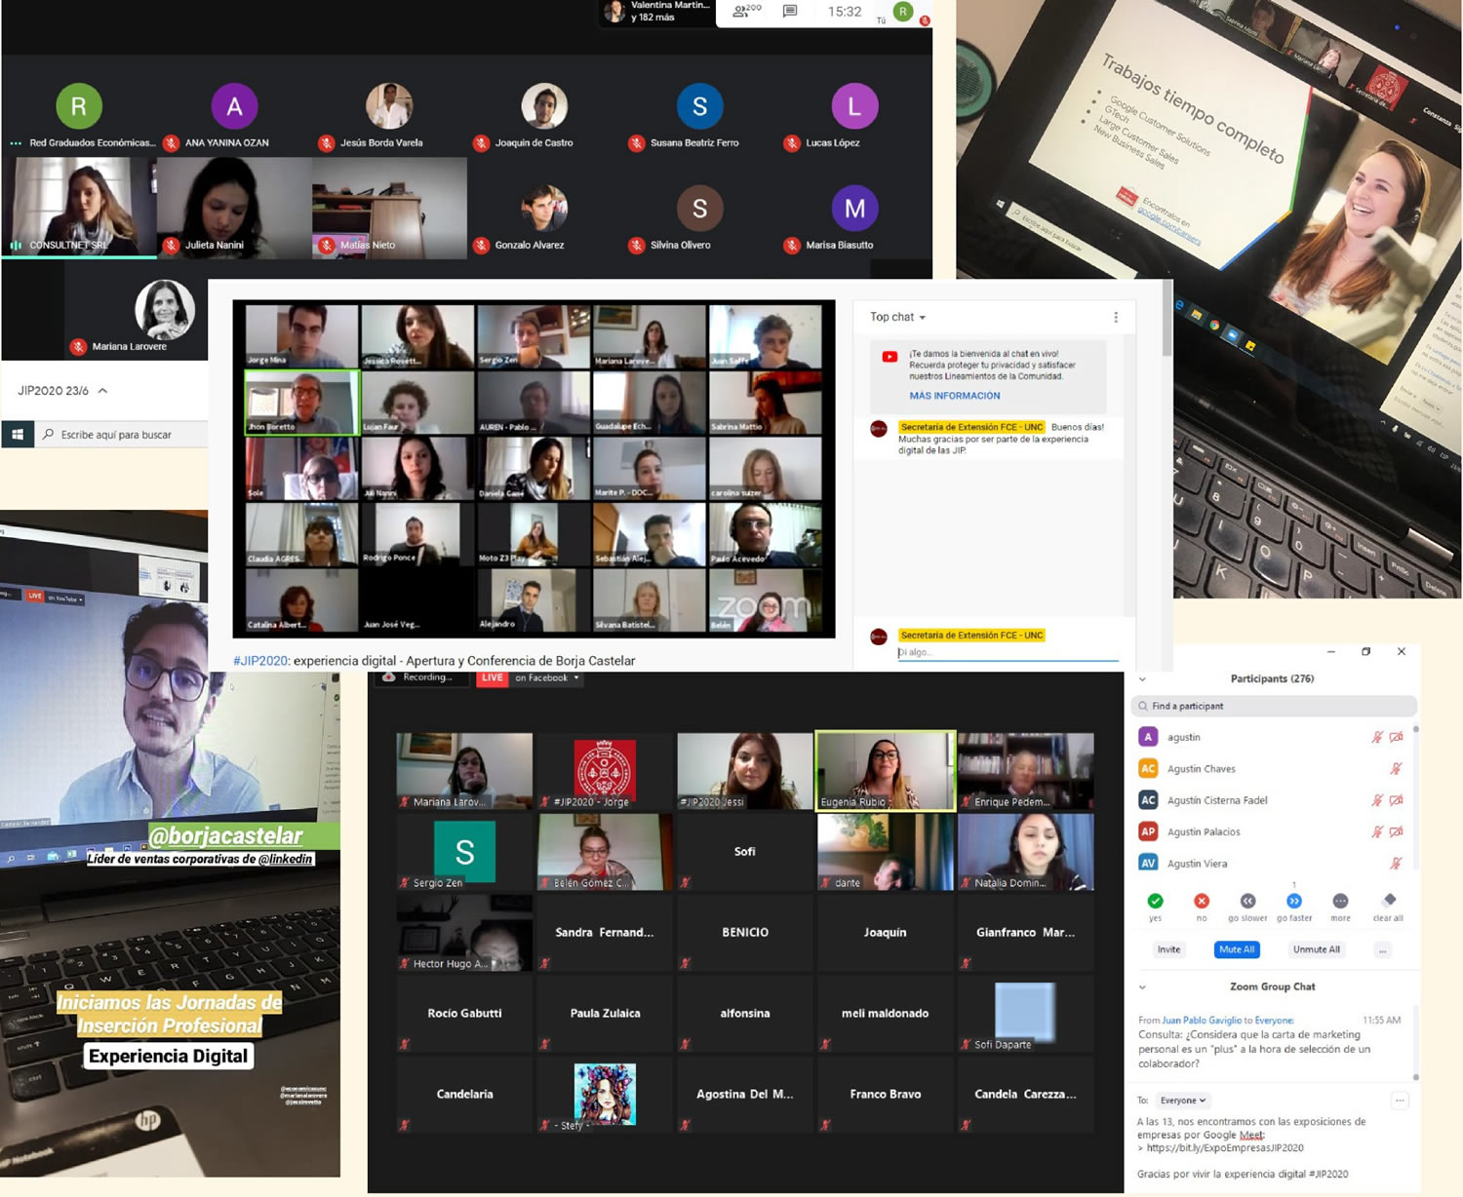The image size is (1463, 1197).
Task: Select #JIP2020 - Jorge logo tile
Action: pos(605,771)
